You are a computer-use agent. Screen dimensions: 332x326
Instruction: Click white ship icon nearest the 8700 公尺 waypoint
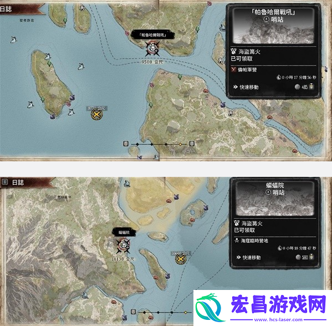pos(71,112)
